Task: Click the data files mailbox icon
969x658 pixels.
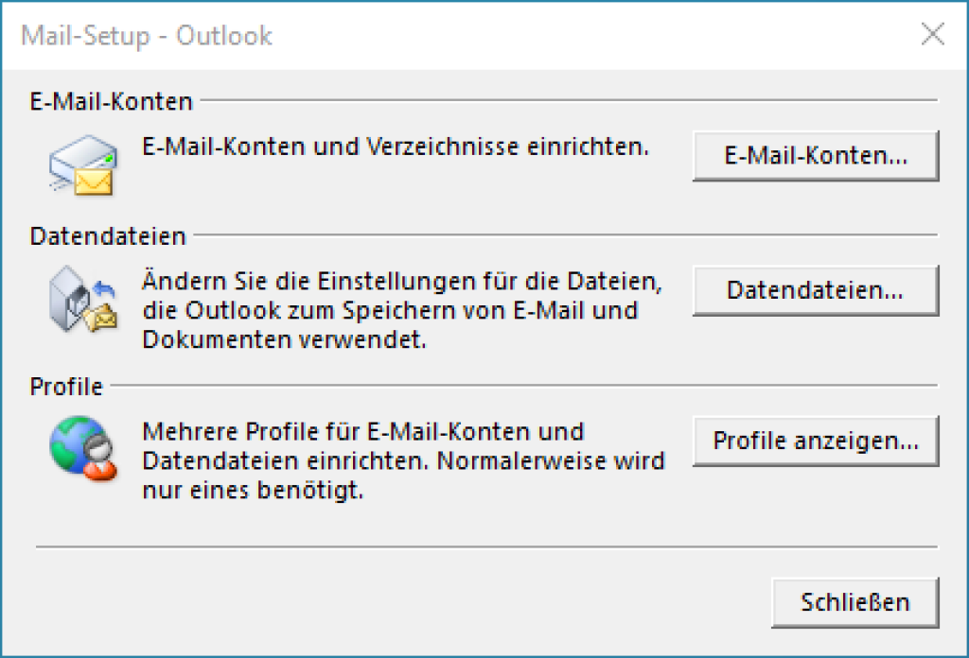Action: pos(83,299)
